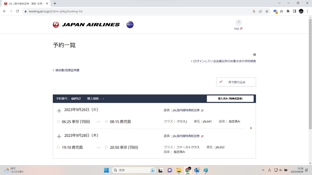Screen dimensions: 312x175
Task: Select reservation number 6XFTLT text
Action: (76, 99)
